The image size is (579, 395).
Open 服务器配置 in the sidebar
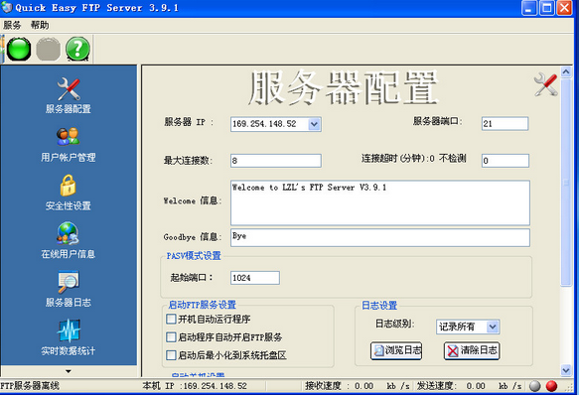click(x=69, y=95)
